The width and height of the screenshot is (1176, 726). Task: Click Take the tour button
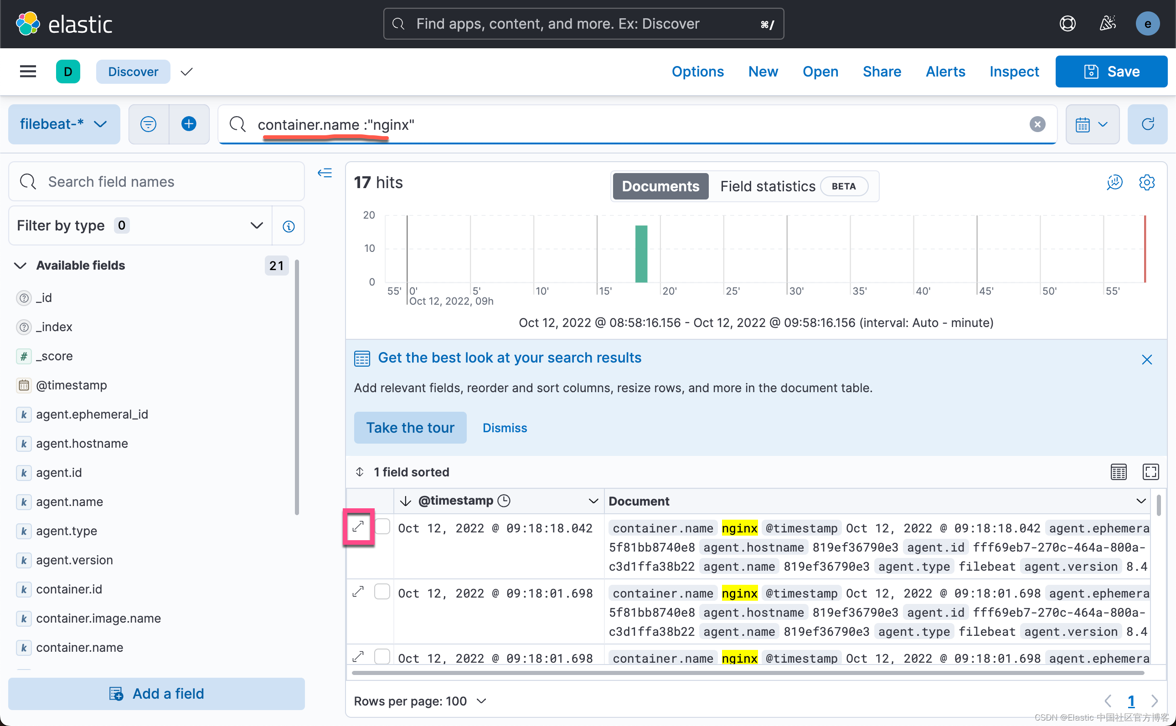coord(410,427)
